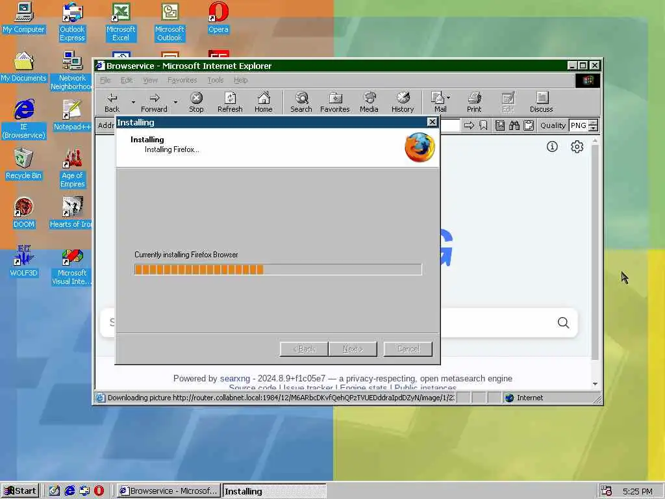This screenshot has width=665, height=499.
Task: Select the DOOM desktop shortcut
Action: pos(24,212)
